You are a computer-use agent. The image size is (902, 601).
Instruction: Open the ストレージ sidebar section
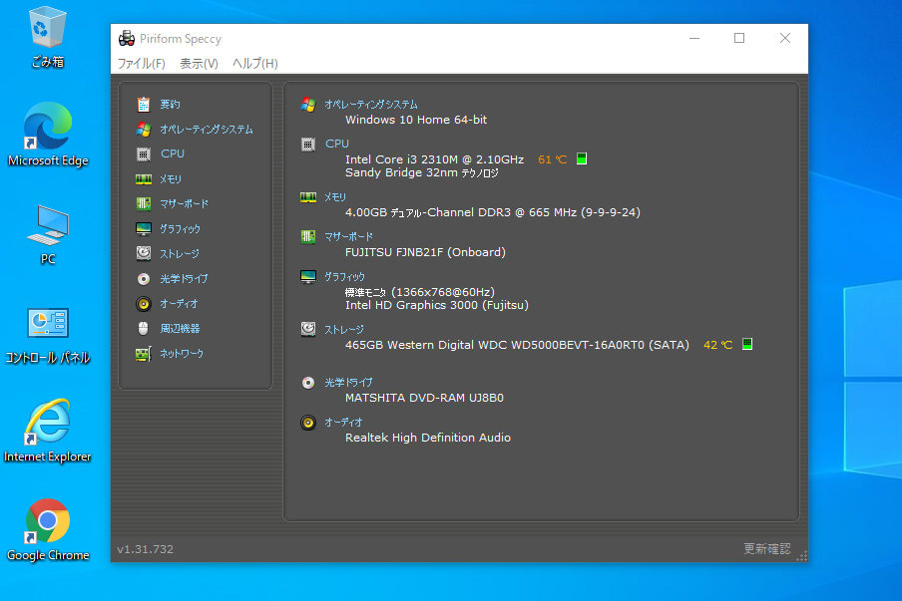pos(180,253)
